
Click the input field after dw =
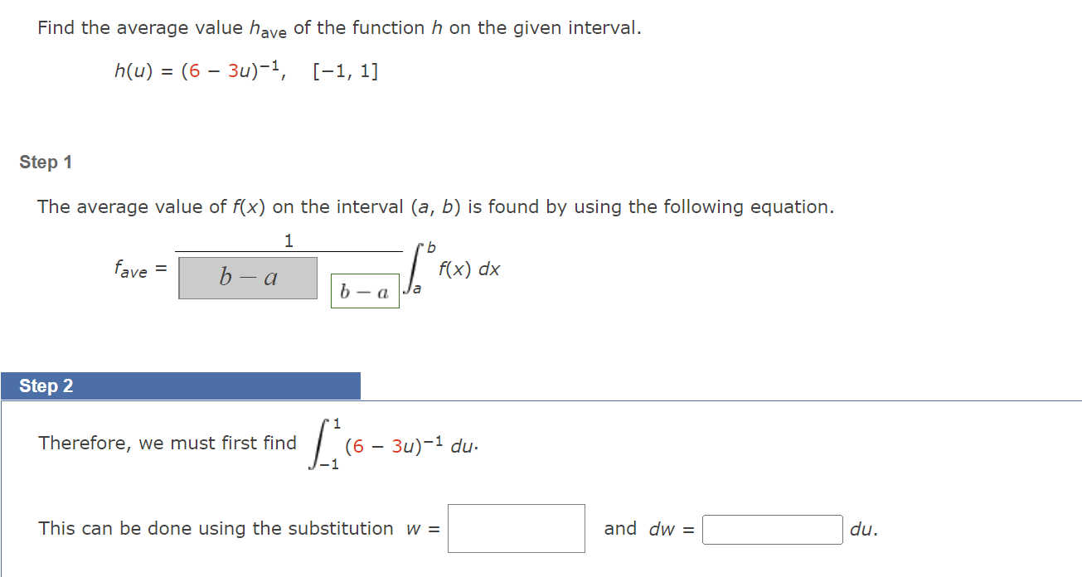771,529
